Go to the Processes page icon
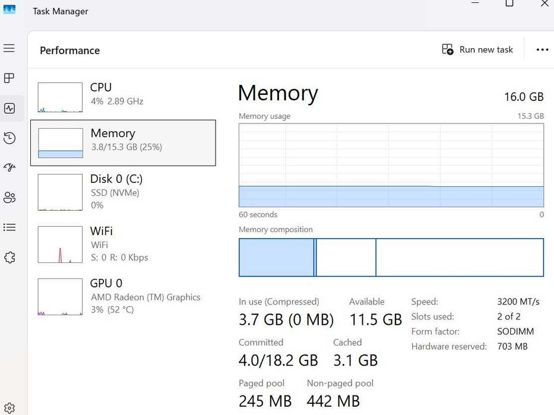This screenshot has width=554, height=415. [x=9, y=78]
